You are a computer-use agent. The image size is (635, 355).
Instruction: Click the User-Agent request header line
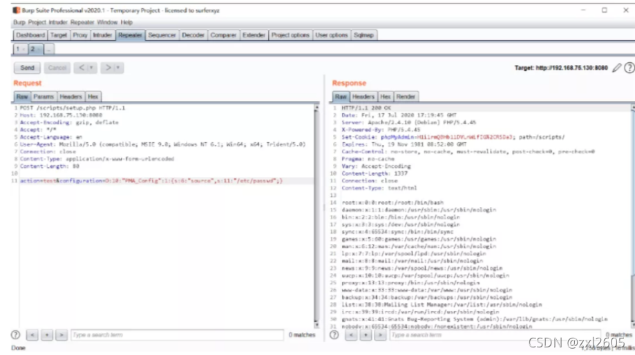pos(163,144)
